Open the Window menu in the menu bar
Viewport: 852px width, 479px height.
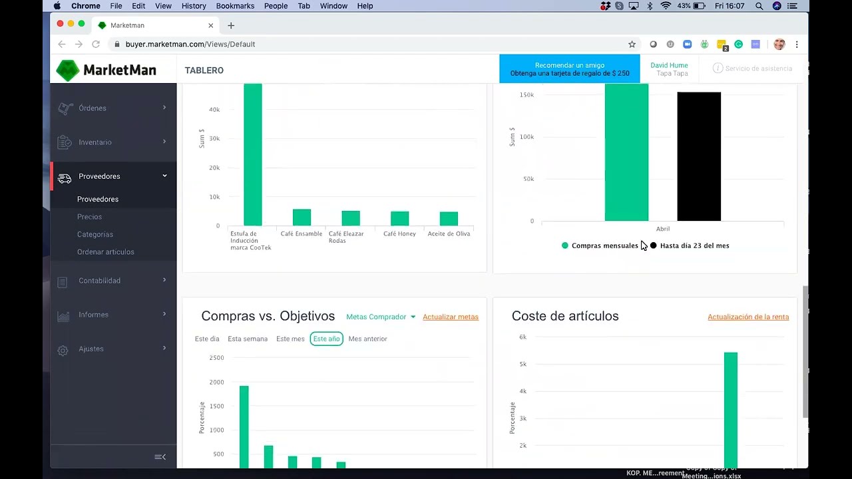point(333,6)
